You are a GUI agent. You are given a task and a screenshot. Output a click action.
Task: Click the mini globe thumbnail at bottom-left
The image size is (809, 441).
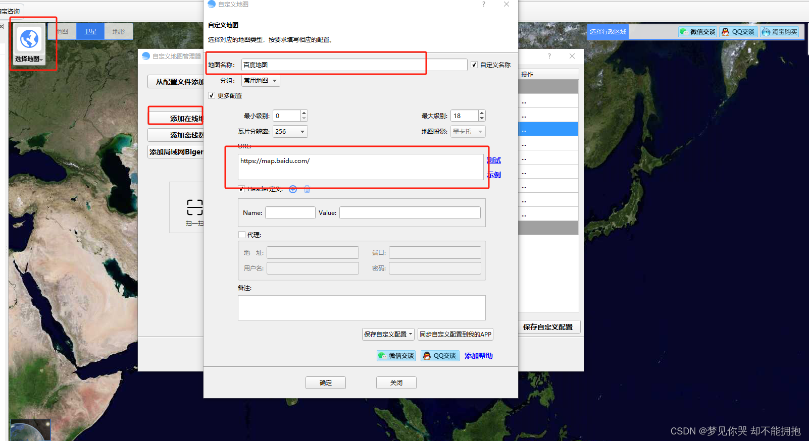pyautogui.click(x=31, y=430)
